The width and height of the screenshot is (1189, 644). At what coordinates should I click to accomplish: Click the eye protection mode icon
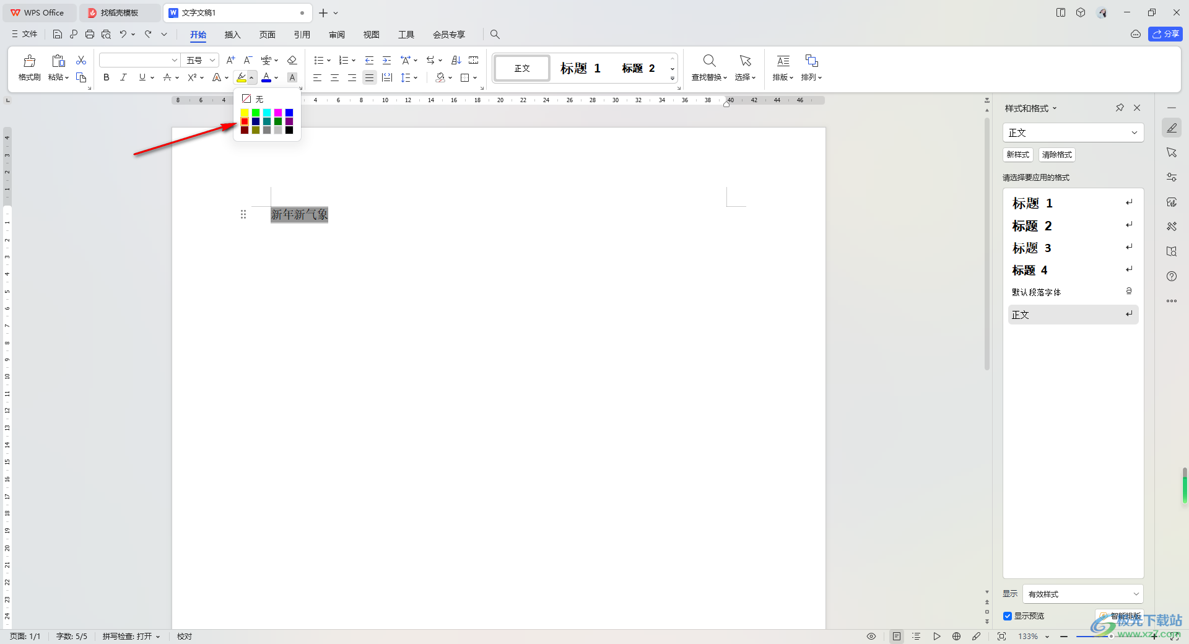click(x=871, y=636)
